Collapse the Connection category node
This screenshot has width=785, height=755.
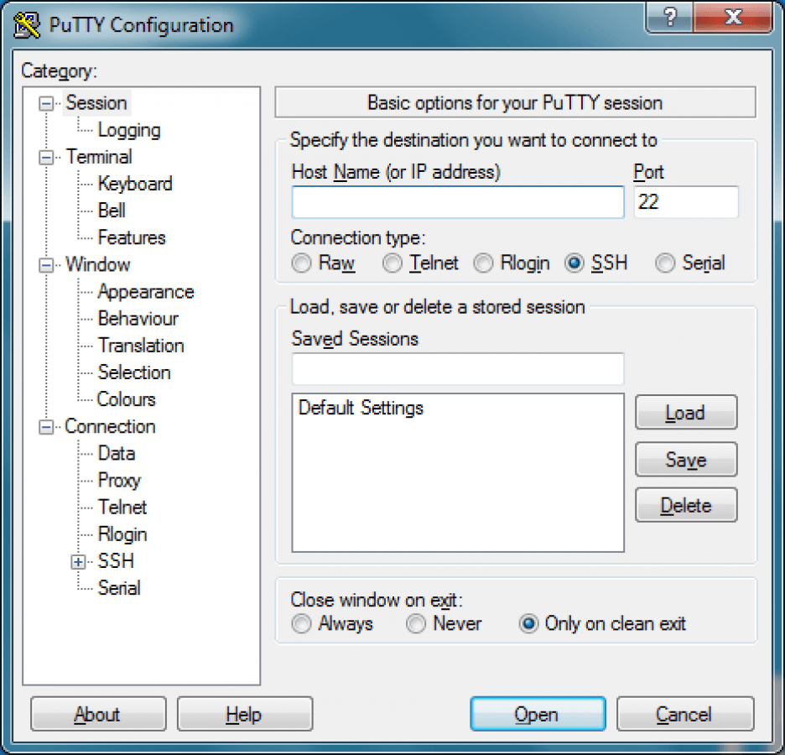[47, 427]
